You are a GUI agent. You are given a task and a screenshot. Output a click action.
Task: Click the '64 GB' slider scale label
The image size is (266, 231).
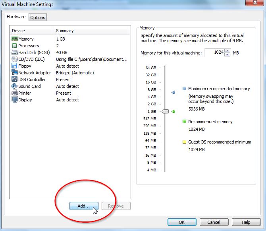pos(151,68)
